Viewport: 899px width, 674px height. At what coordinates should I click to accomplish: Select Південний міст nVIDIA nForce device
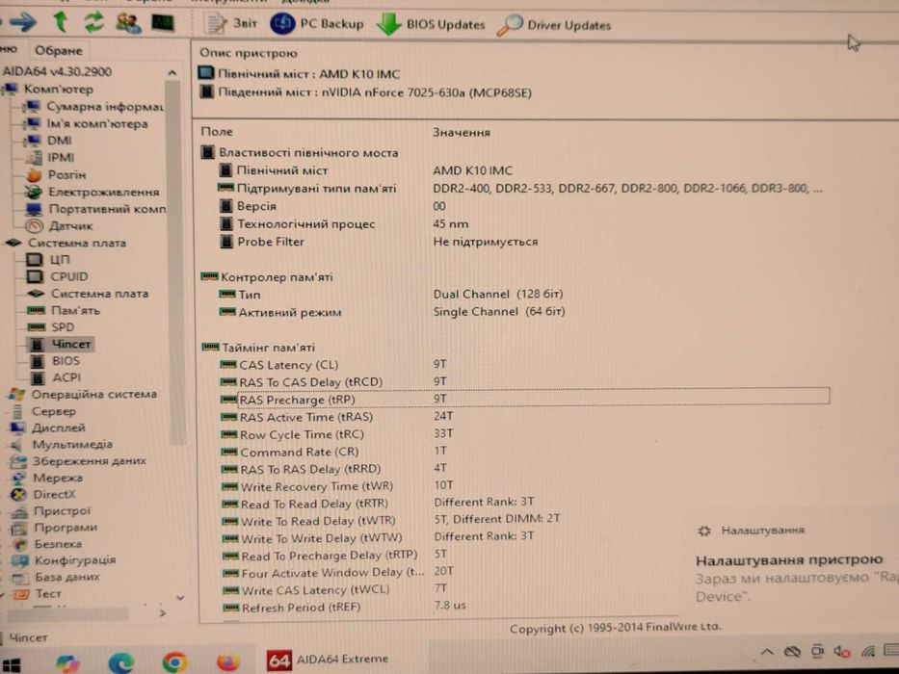[x=364, y=92]
